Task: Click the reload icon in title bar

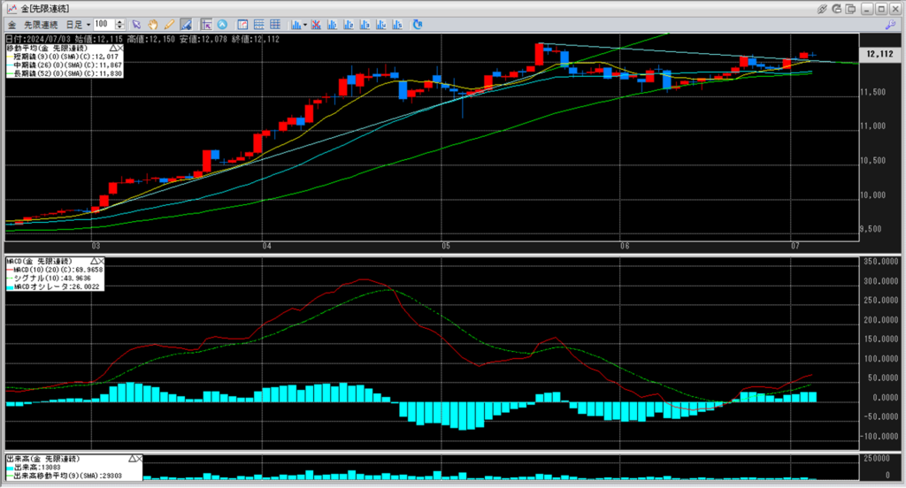Action: coord(837,8)
